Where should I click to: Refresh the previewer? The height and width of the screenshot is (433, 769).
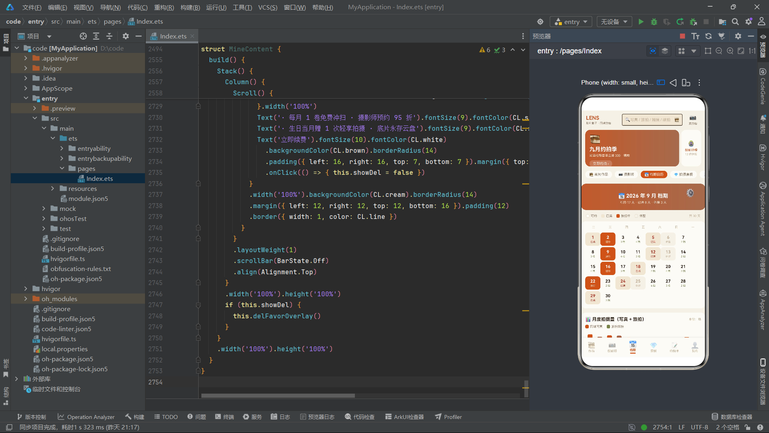(709, 36)
